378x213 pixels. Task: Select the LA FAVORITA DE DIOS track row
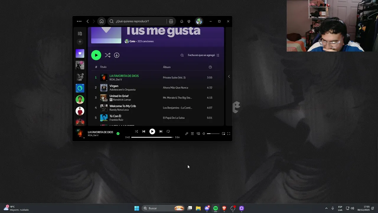[x=156, y=78]
